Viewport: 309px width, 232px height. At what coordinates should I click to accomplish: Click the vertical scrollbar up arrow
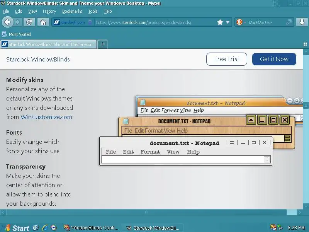click(306, 52)
